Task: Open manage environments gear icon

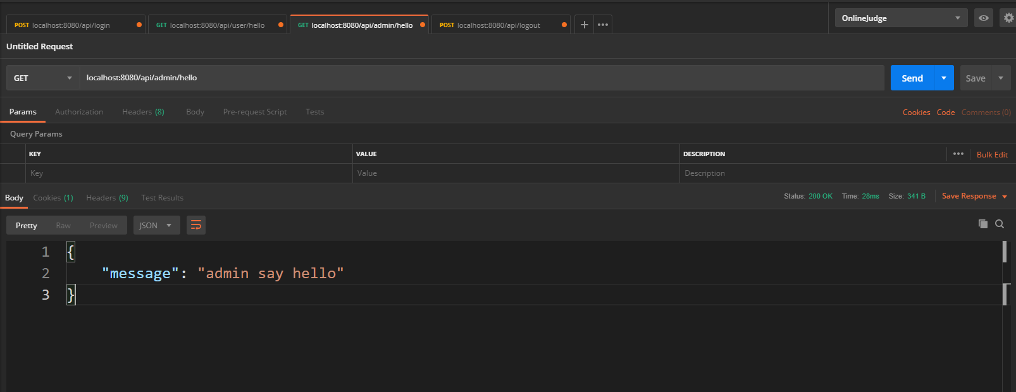Action: 1008,18
